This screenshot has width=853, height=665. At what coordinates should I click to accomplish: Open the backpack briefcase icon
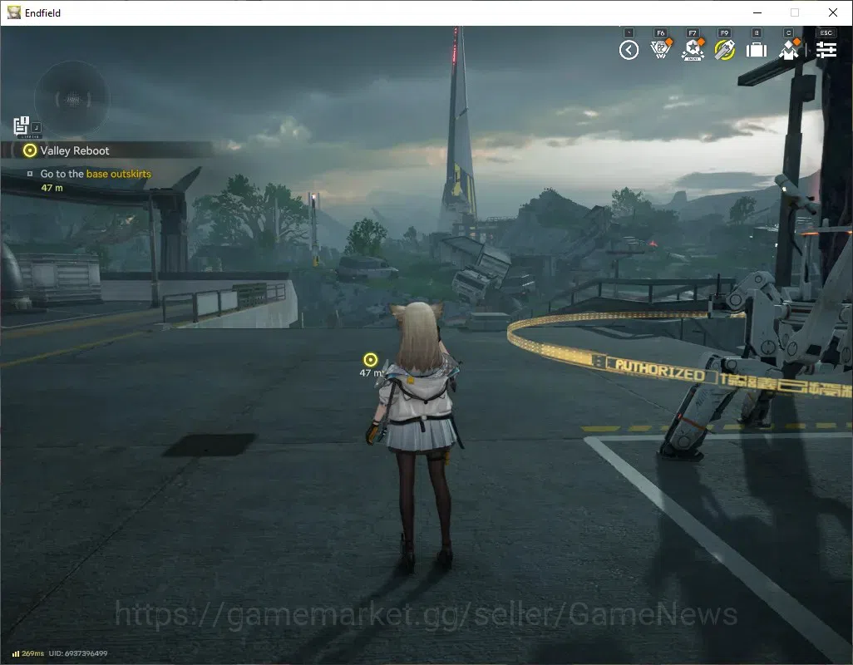coord(757,50)
